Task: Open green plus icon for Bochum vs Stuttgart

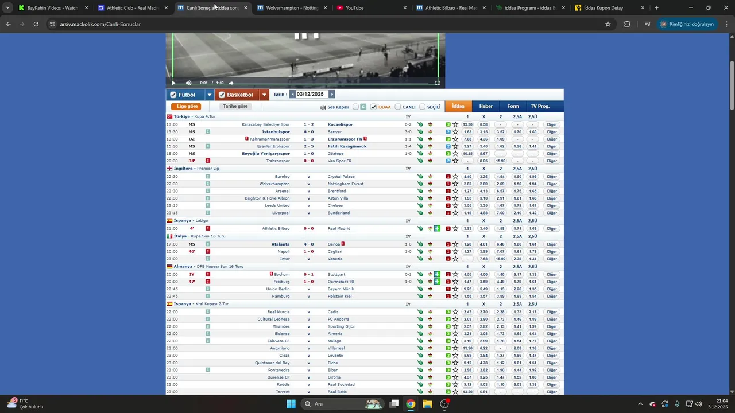Action: pos(438,274)
